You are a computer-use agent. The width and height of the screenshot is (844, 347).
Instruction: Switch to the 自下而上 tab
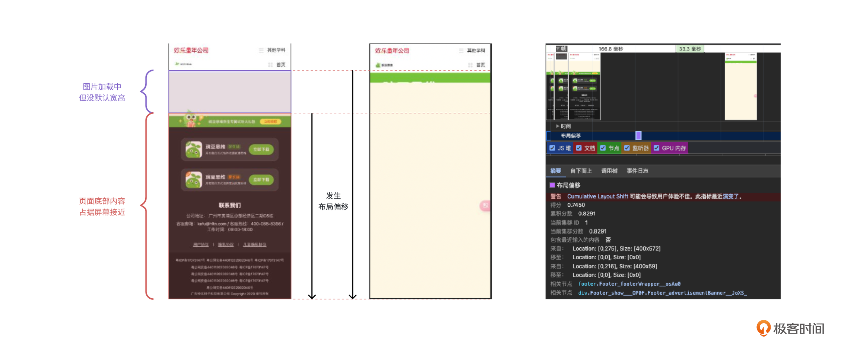(x=581, y=171)
